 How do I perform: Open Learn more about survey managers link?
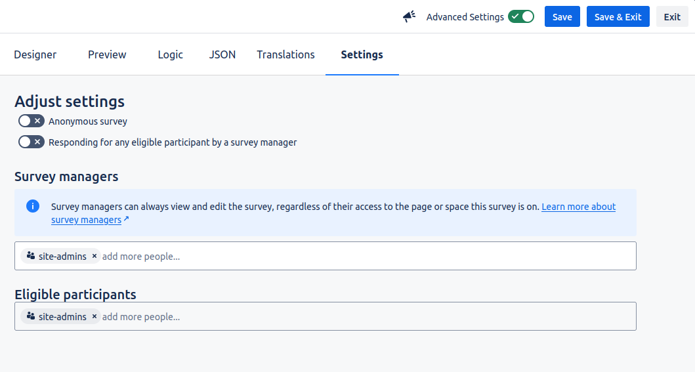pos(578,207)
